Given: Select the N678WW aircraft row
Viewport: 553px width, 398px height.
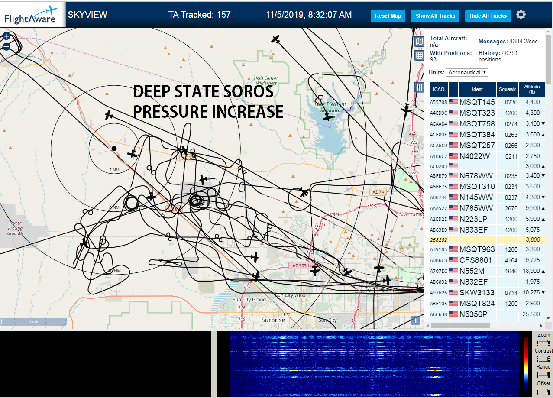Looking at the screenshot, I should click(x=487, y=175).
